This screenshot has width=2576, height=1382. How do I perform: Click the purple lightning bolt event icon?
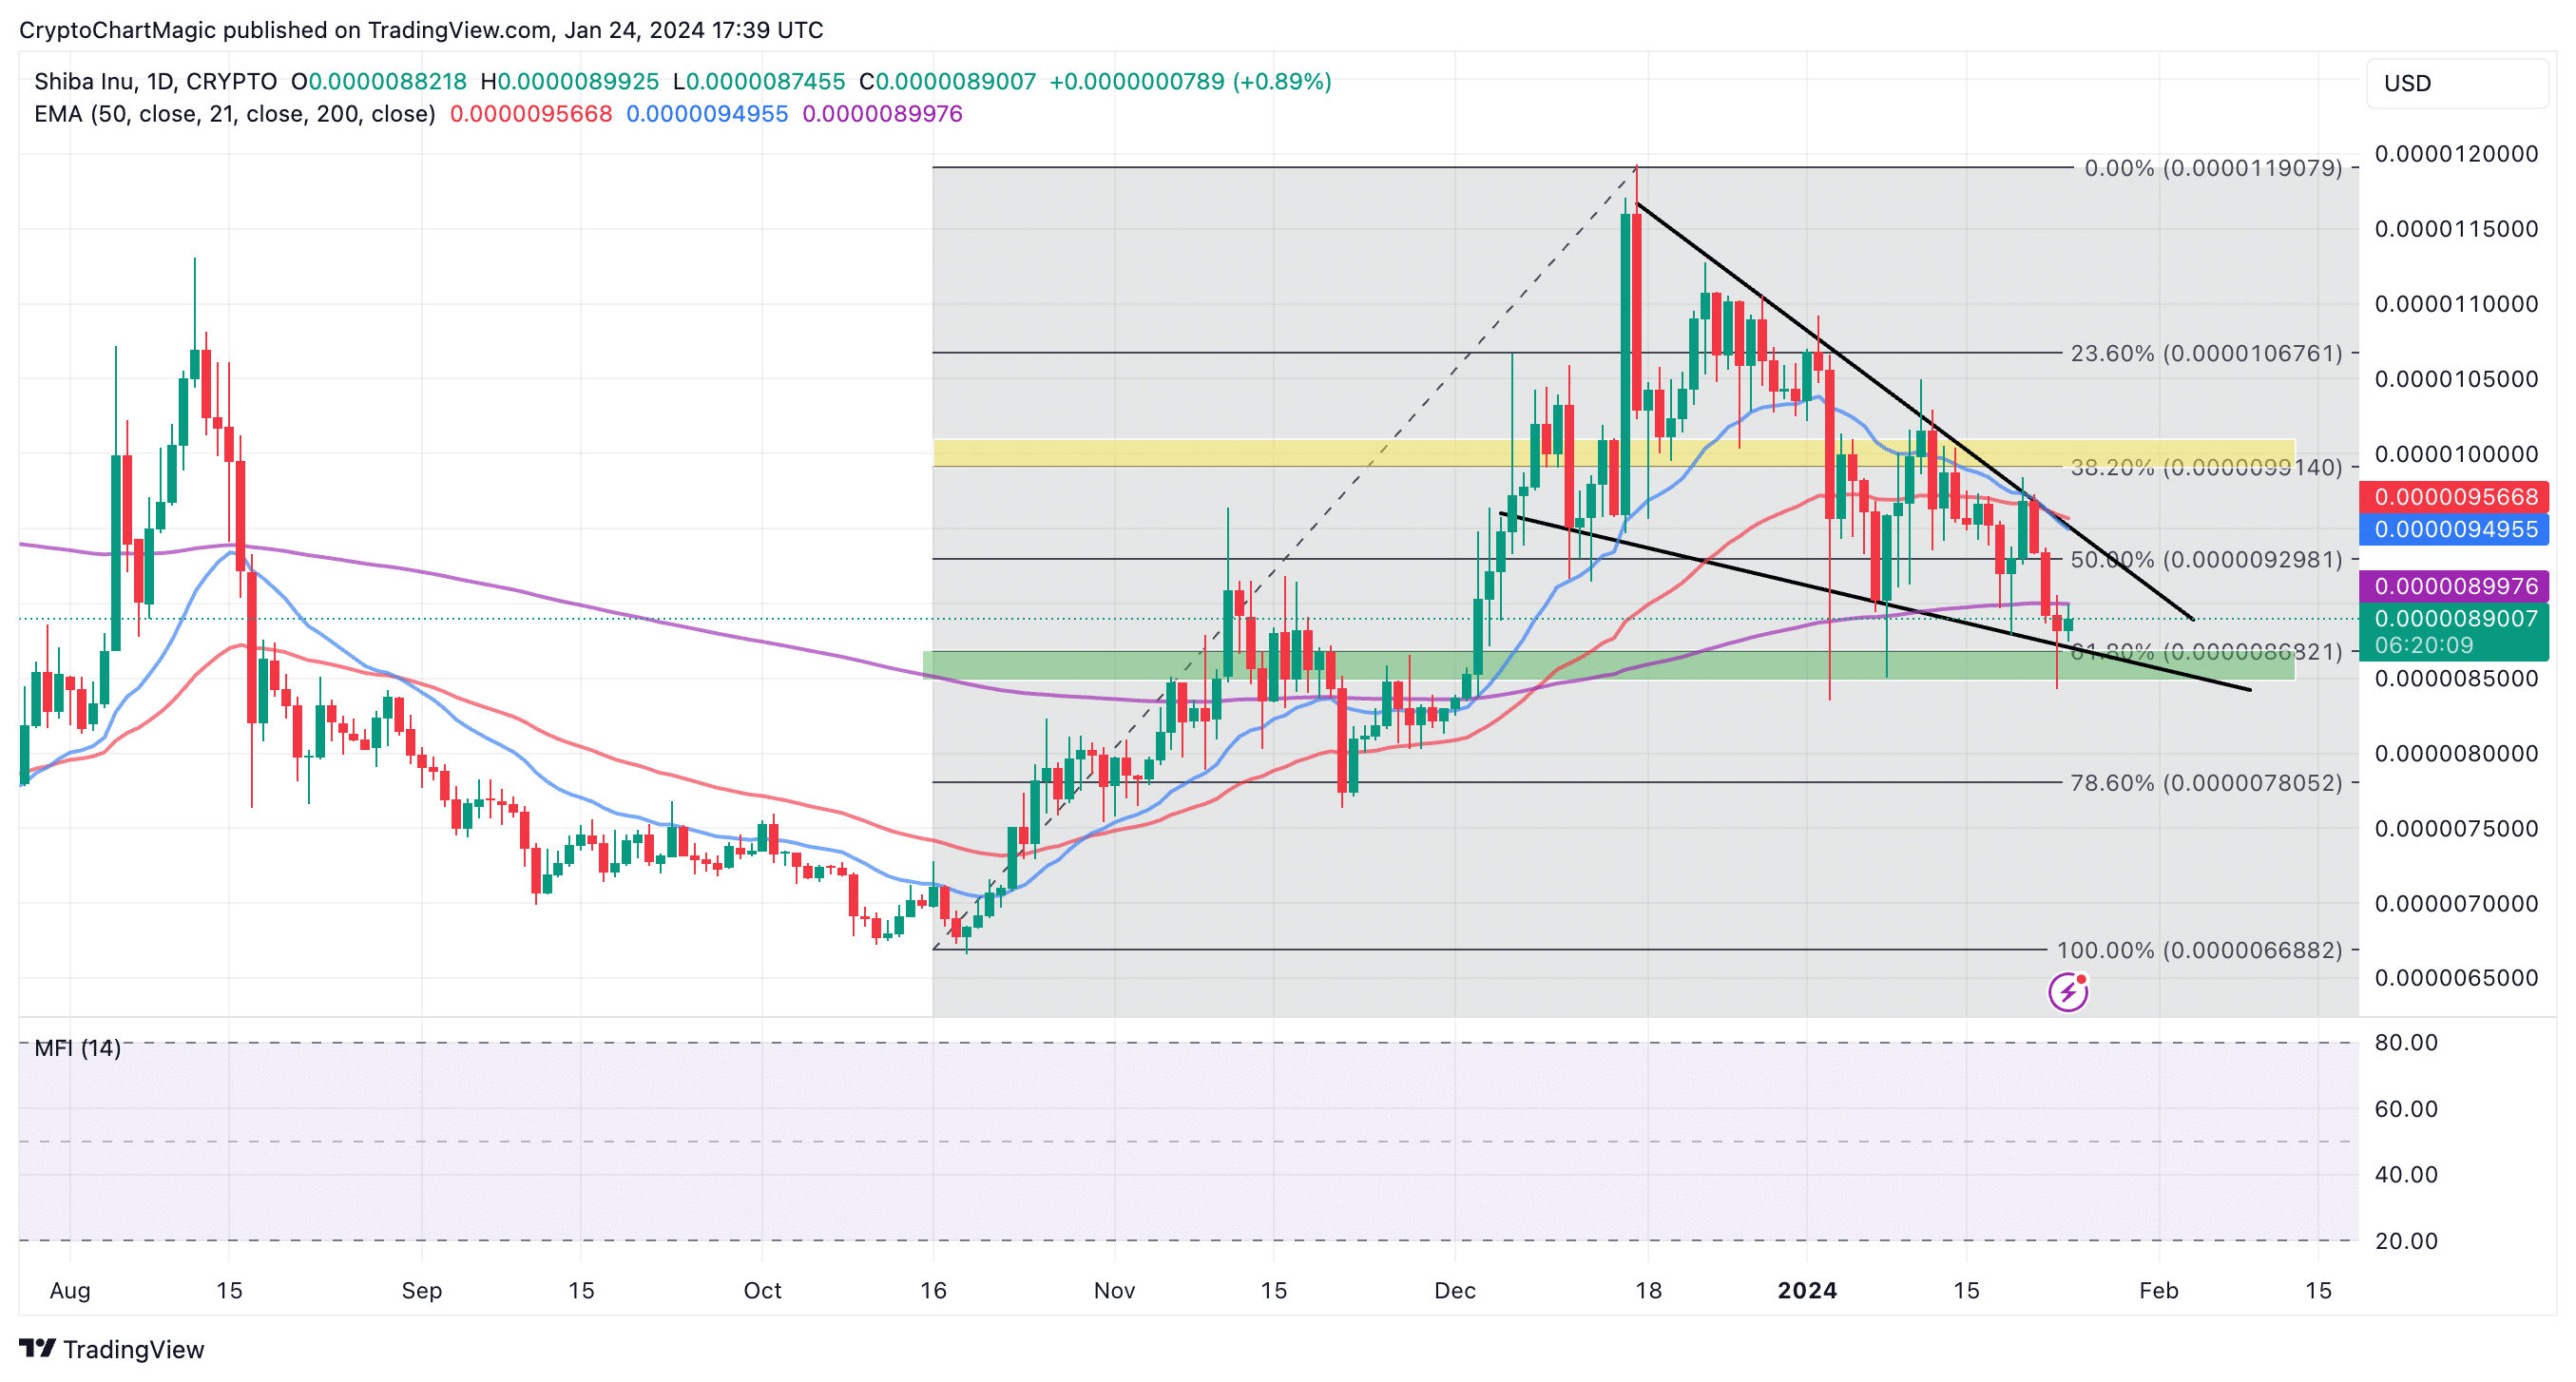point(2067,992)
